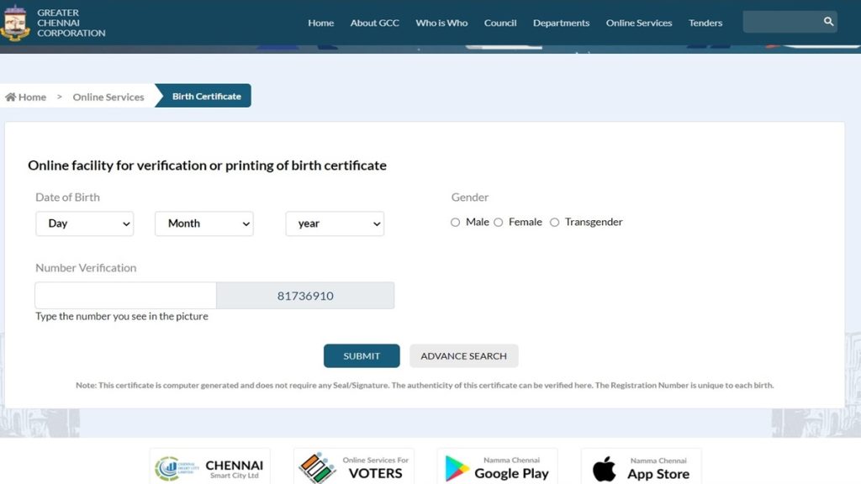The image size is (861, 484).
Task: Click the captcha number input field
Action: [124, 295]
